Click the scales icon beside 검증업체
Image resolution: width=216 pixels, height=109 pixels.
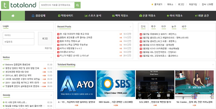click(33, 16)
